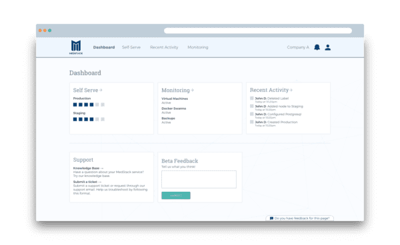Open the Self Serve card heading
400x245 pixels.
pos(85,90)
